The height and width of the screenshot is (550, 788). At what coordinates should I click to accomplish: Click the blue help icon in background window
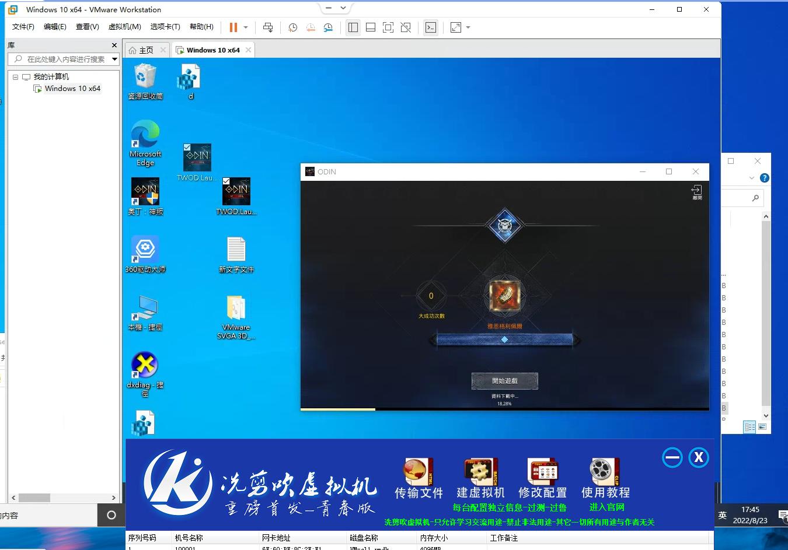click(765, 178)
